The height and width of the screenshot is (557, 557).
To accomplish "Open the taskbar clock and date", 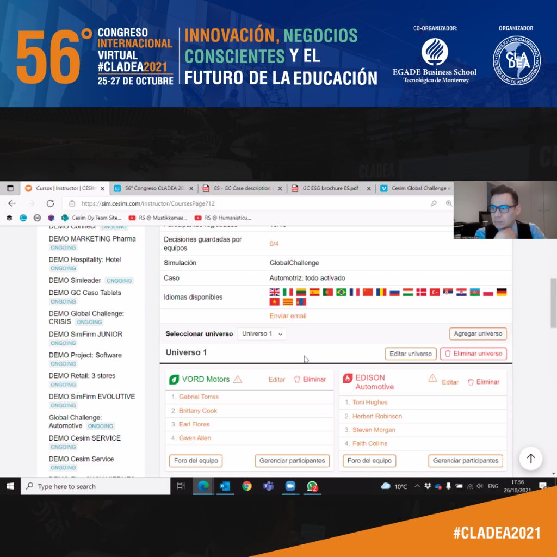I will point(517,486).
